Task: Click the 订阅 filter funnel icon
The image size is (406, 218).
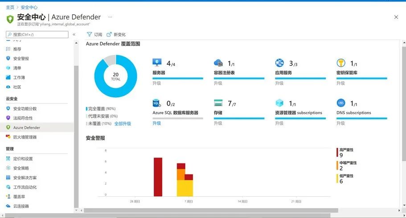Action: point(89,34)
